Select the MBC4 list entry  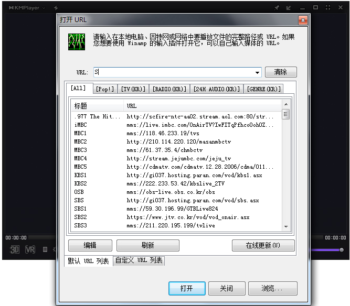[x=176, y=158]
